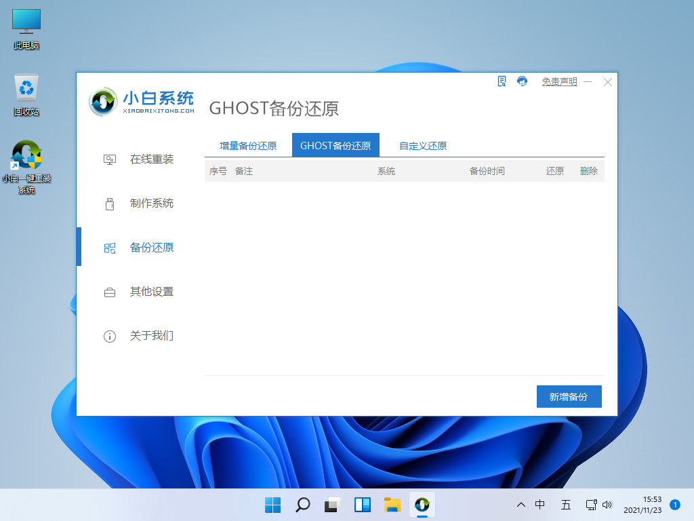Open the notification badge in the tray
The image size is (694, 521).
[675, 505]
